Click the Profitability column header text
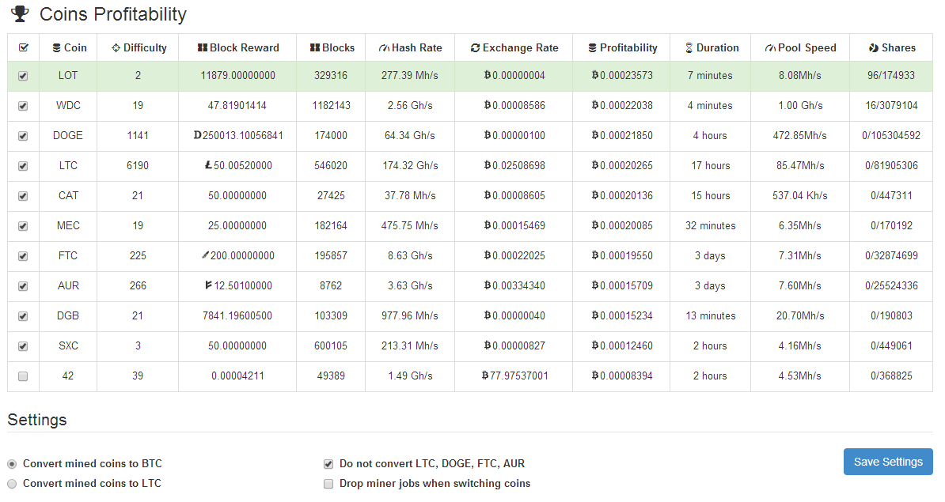 (x=628, y=47)
